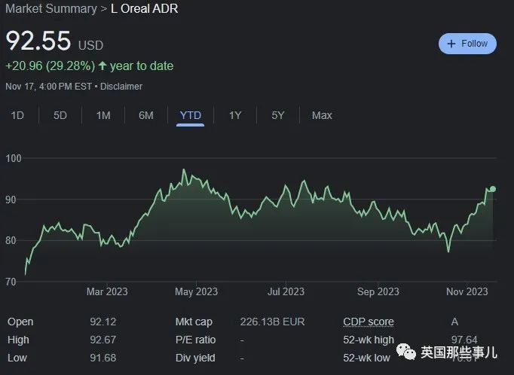The image size is (514, 375).
Task: Click the Open value 92.12
Action: click(x=103, y=322)
